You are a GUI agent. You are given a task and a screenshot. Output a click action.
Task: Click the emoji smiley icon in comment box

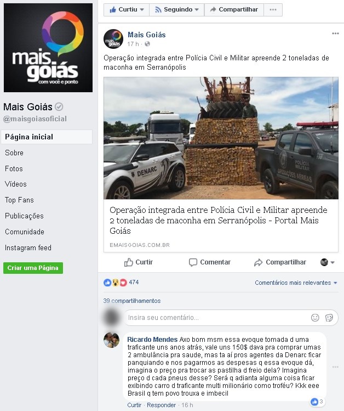[x=315, y=318]
